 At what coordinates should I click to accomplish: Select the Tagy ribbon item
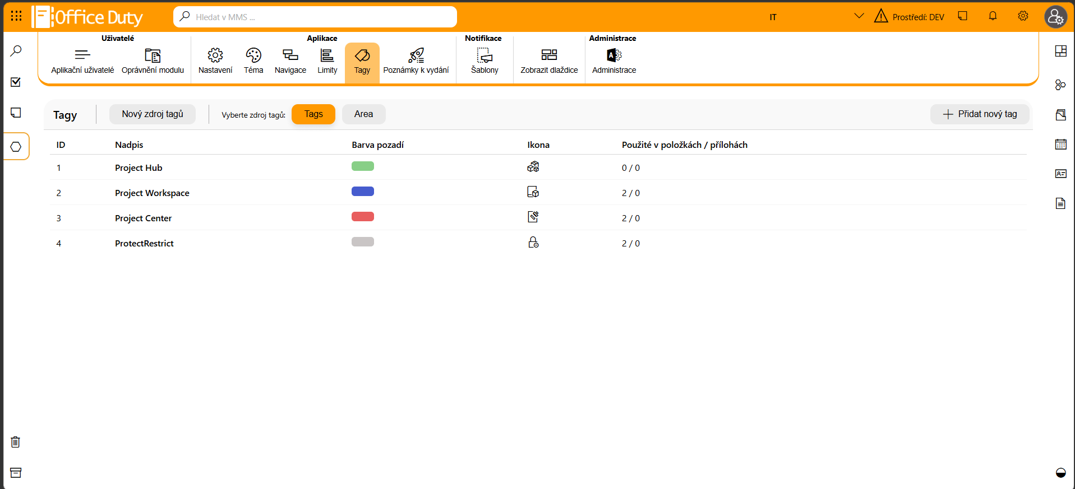click(x=362, y=62)
